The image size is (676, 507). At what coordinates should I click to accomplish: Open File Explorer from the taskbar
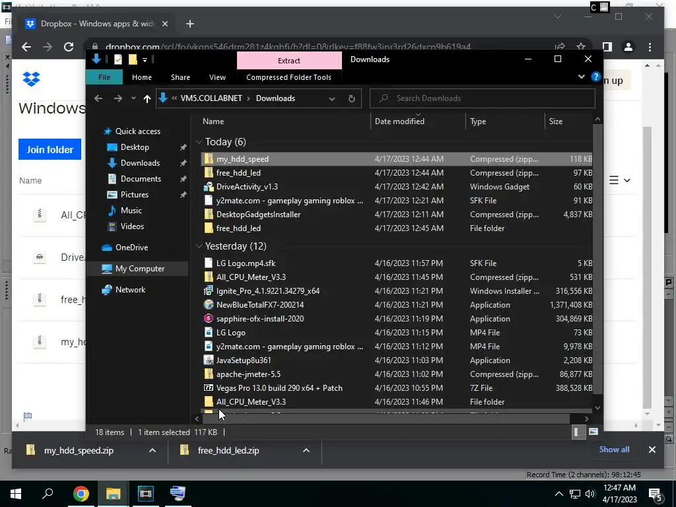coord(113,494)
